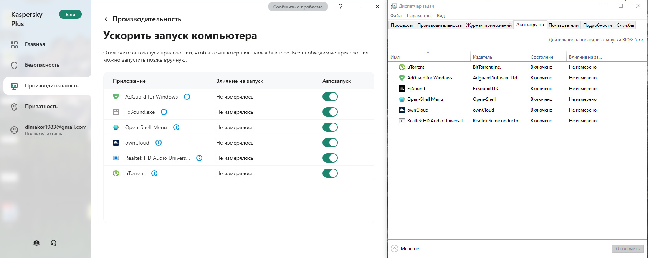Switch to the Службы tab
This screenshot has height=258, width=648.
point(625,25)
